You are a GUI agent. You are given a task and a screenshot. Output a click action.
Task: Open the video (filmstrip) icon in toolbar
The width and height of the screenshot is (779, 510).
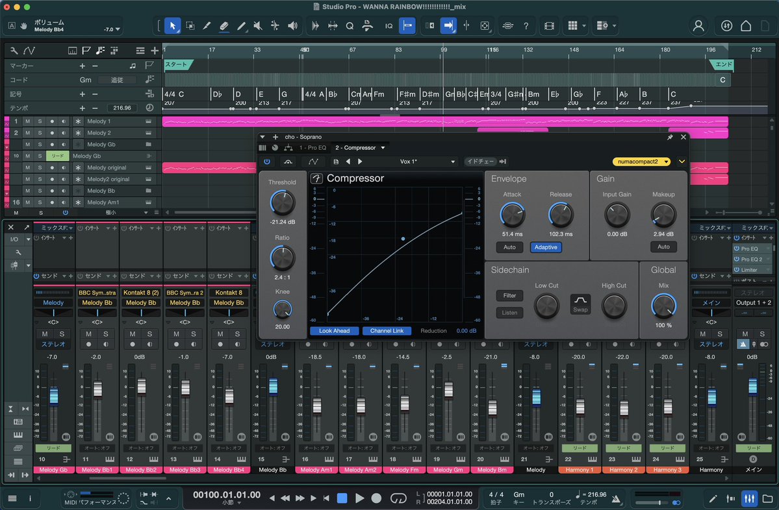click(549, 26)
